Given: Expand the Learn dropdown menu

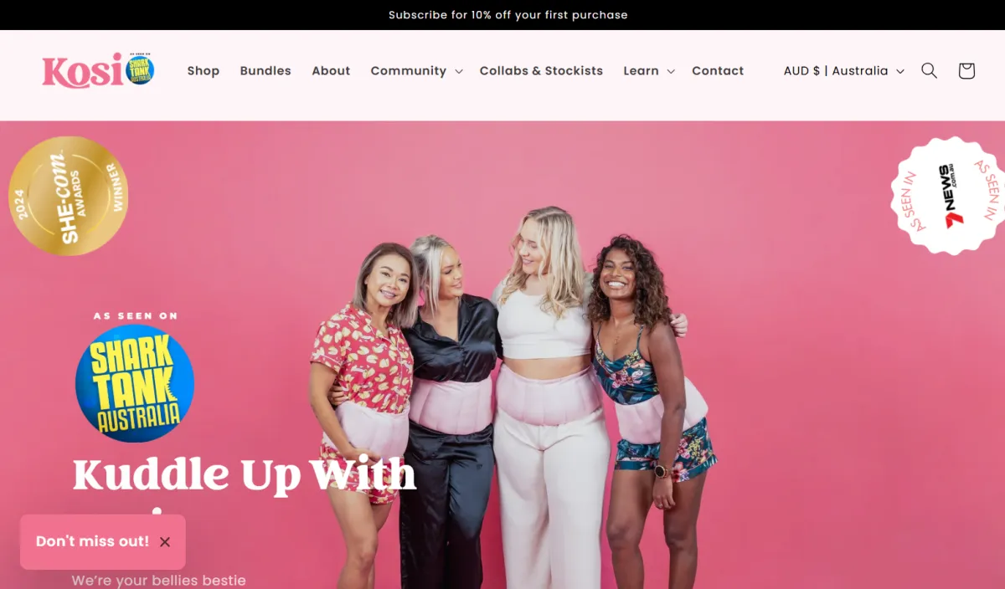Looking at the screenshot, I should tap(649, 71).
